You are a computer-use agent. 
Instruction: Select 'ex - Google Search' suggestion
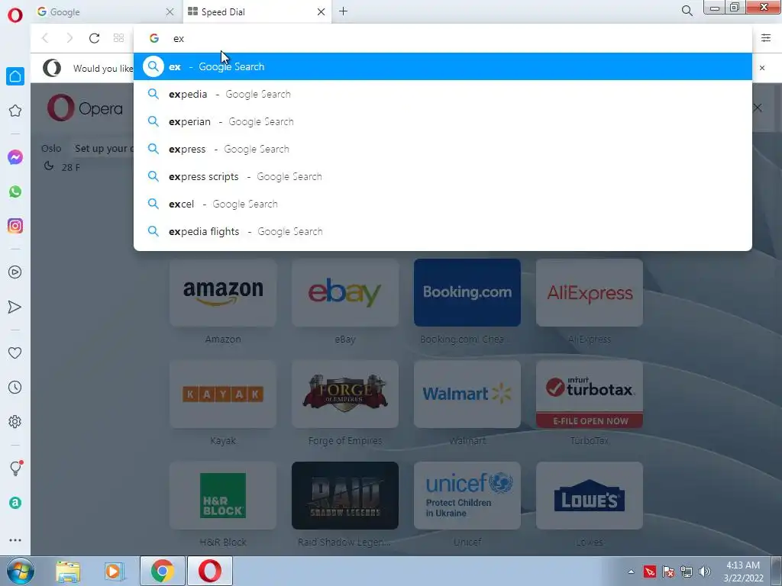442,66
